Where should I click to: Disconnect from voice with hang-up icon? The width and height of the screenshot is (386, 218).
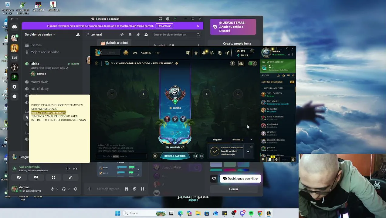click(75, 169)
